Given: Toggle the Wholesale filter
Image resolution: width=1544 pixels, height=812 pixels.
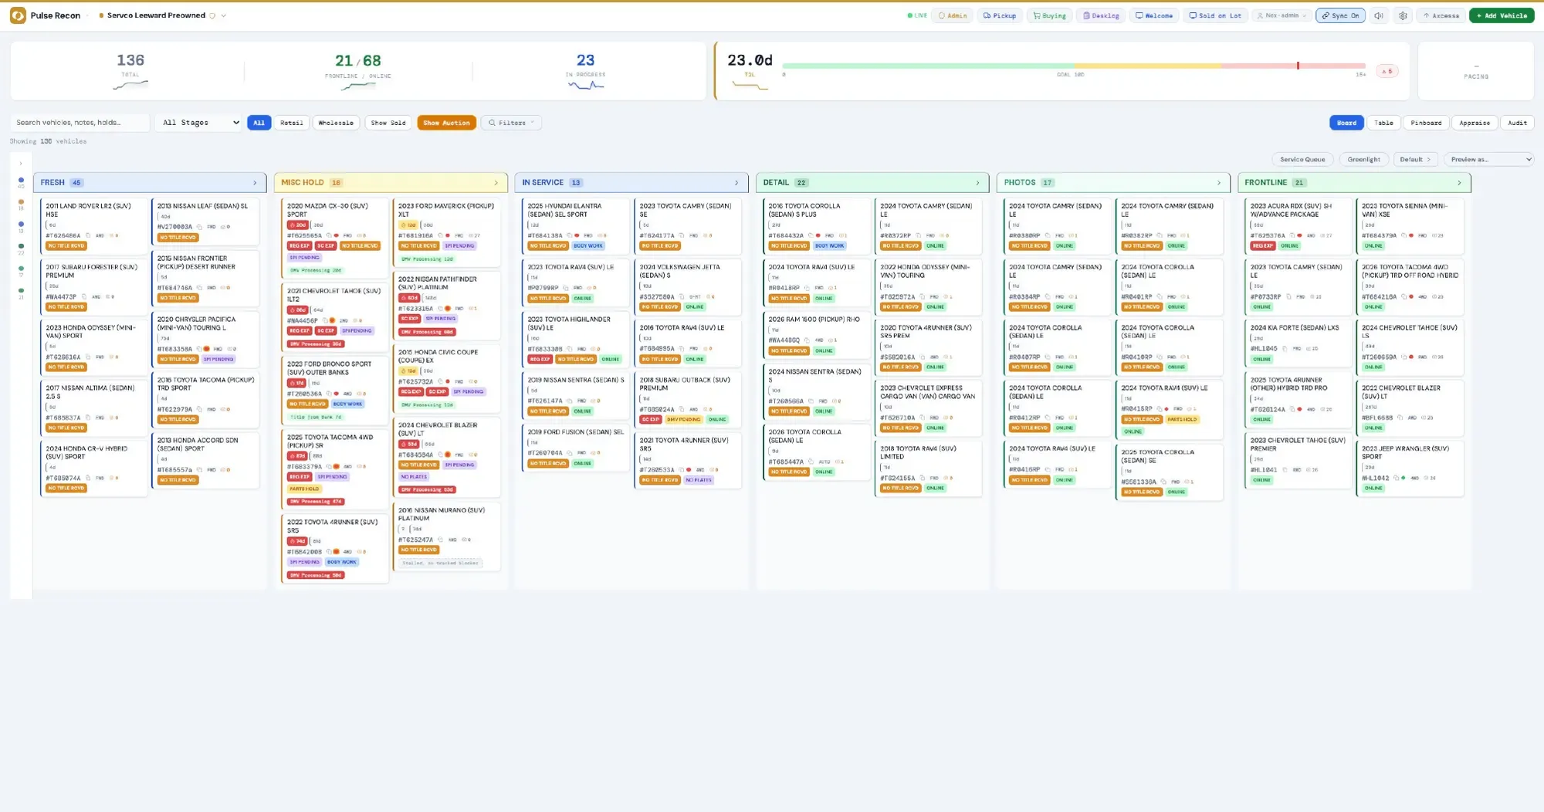Looking at the screenshot, I should [336, 123].
